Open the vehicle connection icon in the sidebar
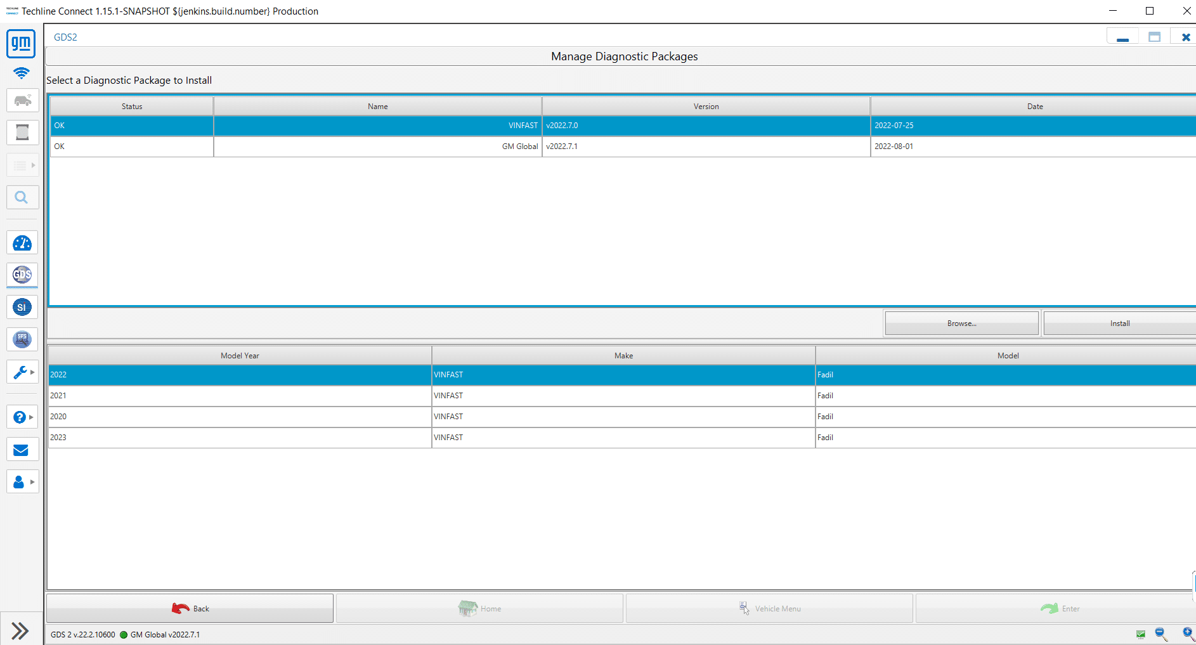1196x645 pixels. (x=22, y=100)
